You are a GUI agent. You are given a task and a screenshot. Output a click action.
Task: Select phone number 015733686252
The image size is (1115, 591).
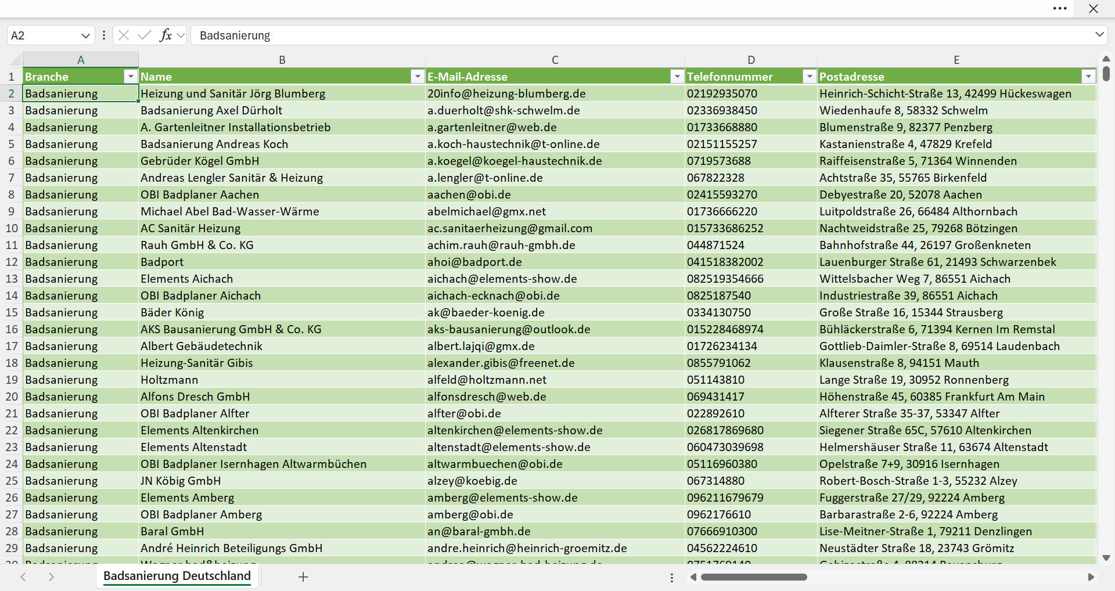[751, 228]
